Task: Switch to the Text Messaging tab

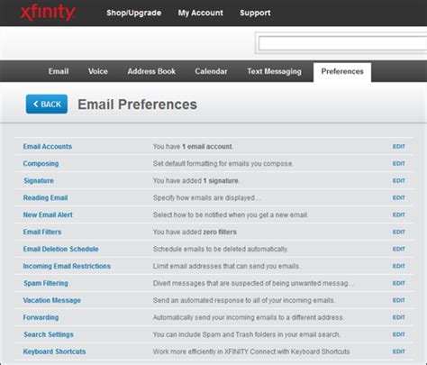Action: point(274,71)
